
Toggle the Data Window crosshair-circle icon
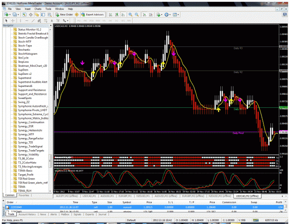point(31,14)
